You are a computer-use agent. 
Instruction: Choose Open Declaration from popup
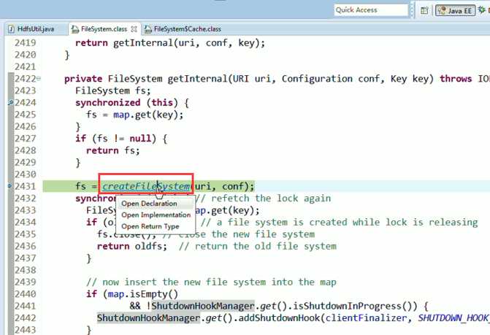[149, 204]
